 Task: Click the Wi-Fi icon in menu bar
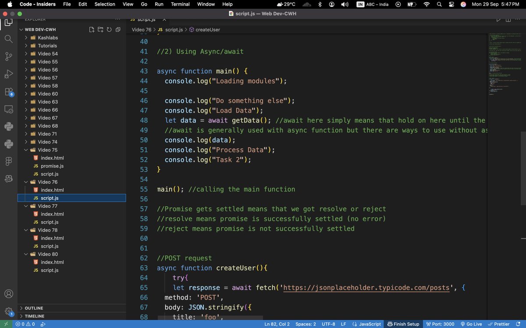click(x=426, y=4)
